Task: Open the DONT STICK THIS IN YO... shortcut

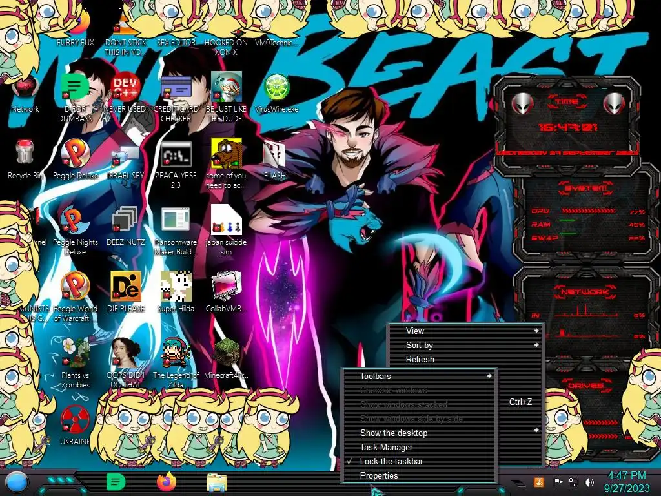Action: click(x=125, y=35)
